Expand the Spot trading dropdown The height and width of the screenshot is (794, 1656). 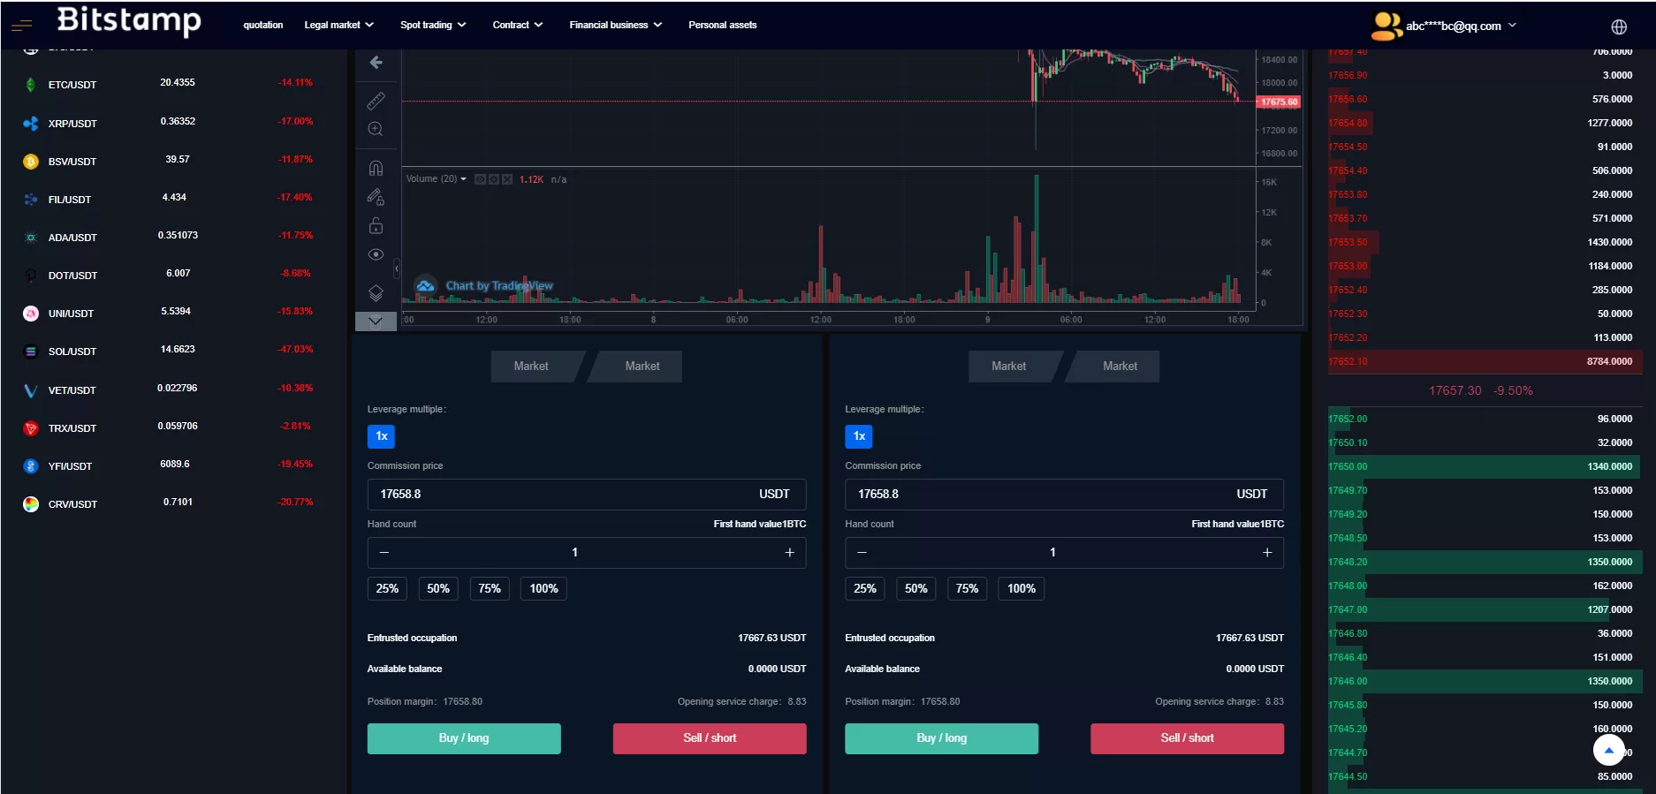[x=432, y=25]
